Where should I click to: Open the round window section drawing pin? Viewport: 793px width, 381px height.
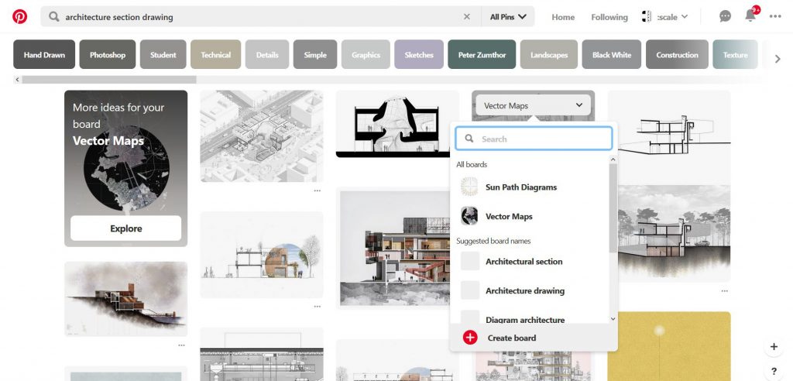262,255
